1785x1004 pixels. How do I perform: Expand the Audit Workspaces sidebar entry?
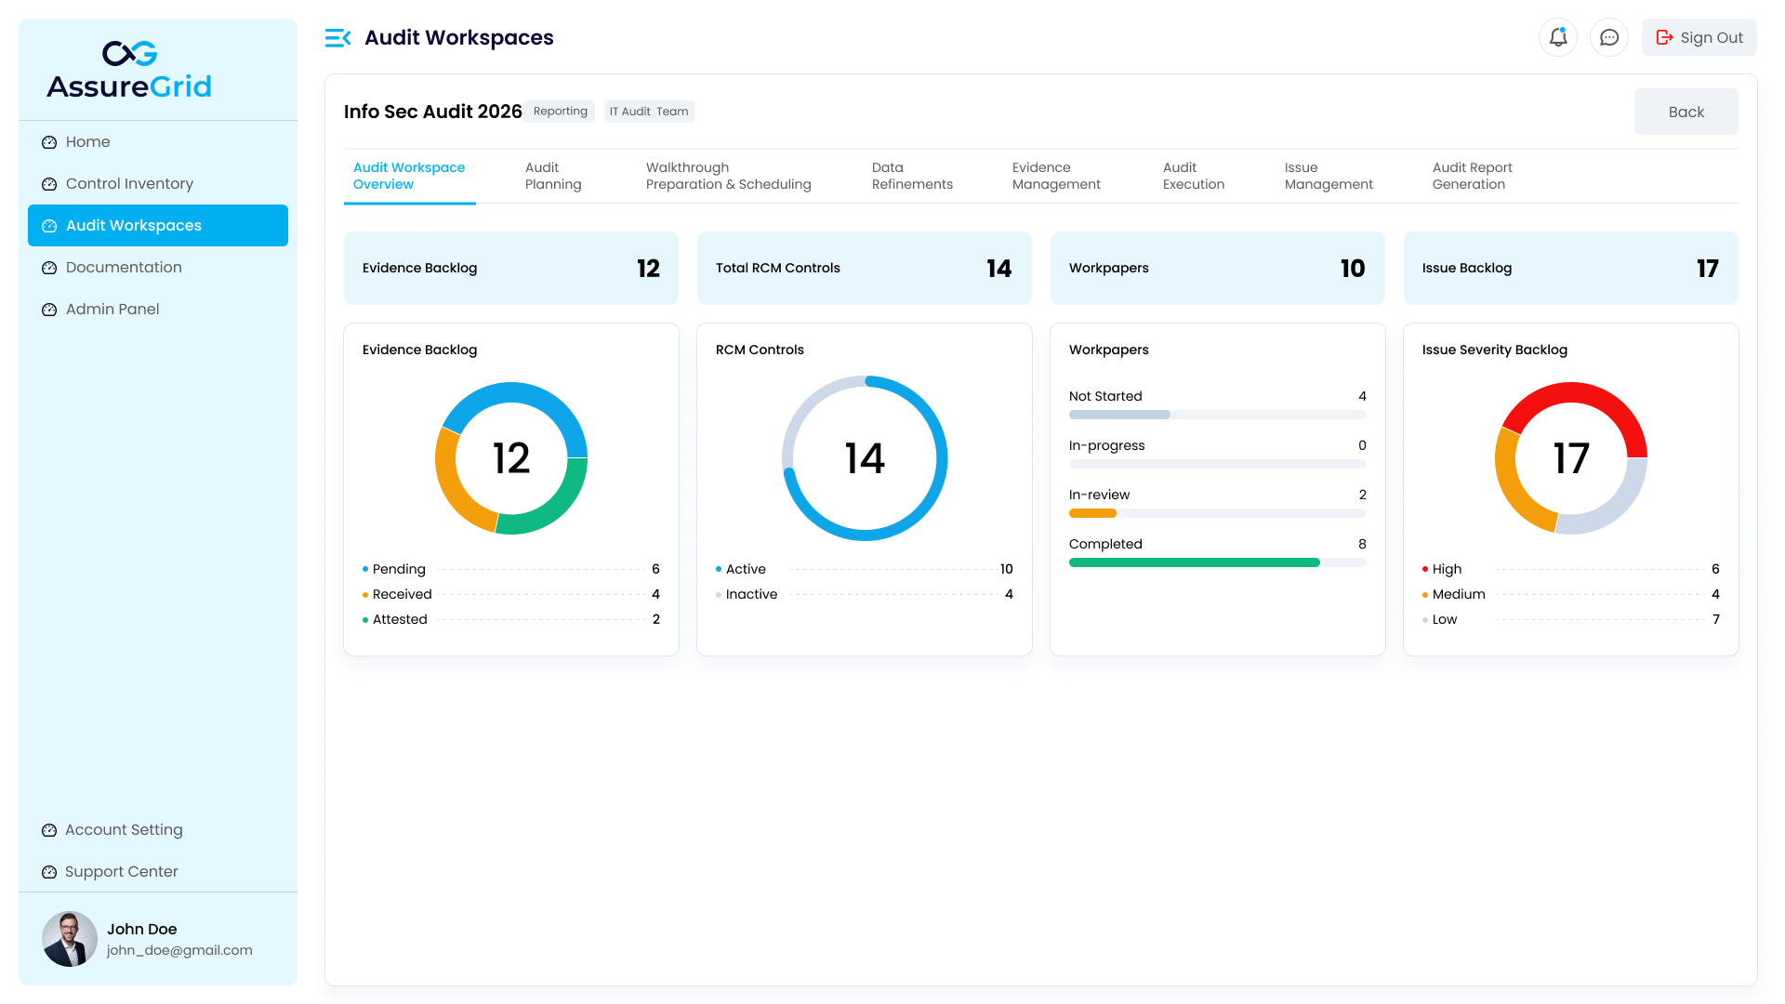point(134,225)
